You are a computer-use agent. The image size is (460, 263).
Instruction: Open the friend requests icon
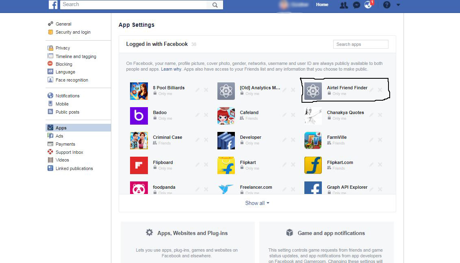344,5
